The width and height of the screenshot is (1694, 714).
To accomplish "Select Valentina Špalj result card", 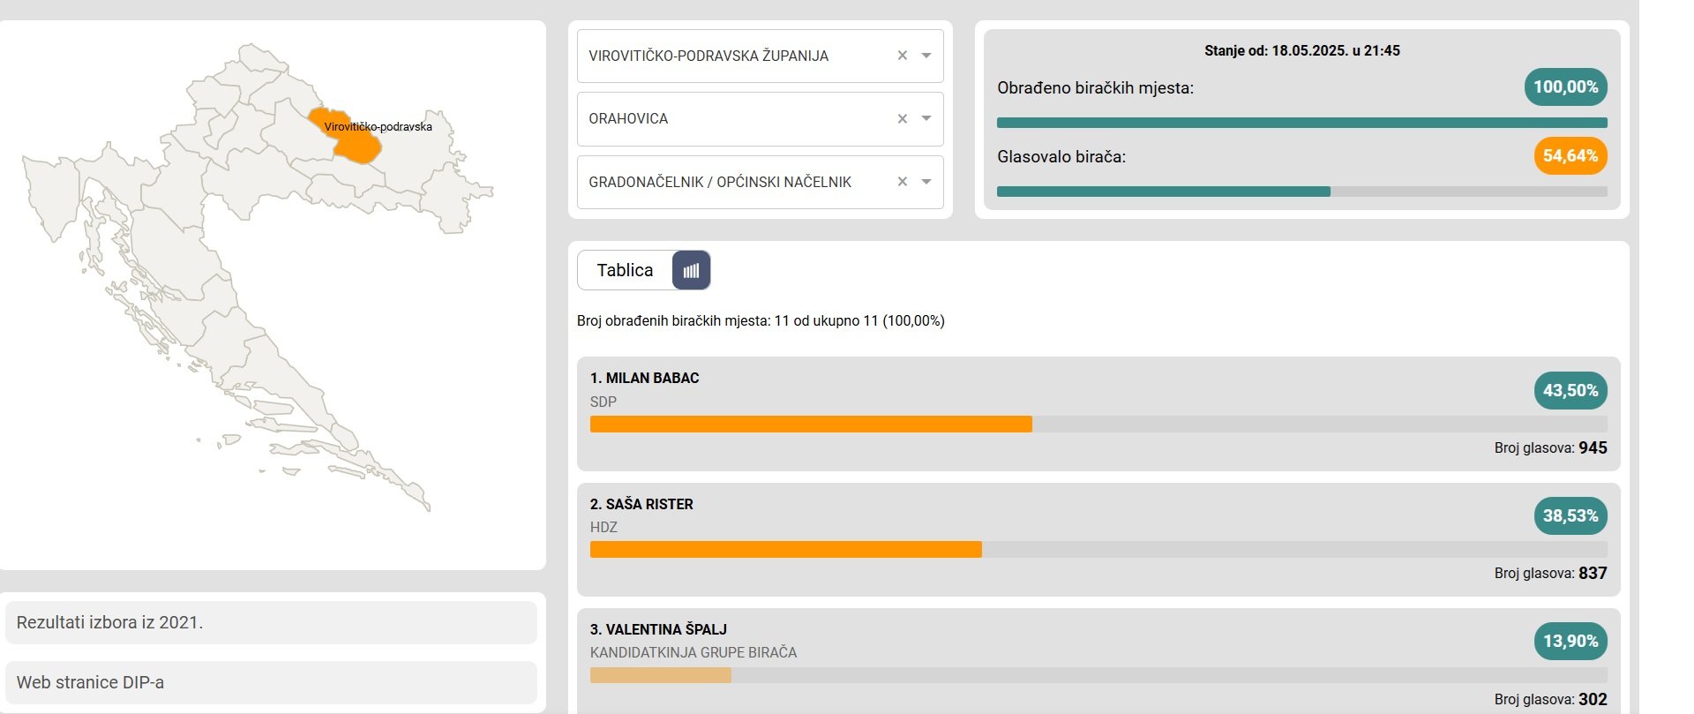I will point(1098,661).
